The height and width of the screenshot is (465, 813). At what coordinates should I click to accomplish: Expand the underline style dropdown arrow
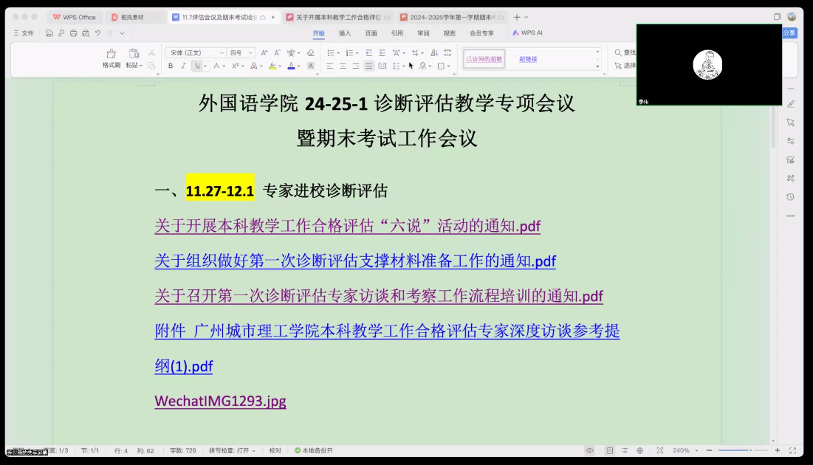point(205,66)
